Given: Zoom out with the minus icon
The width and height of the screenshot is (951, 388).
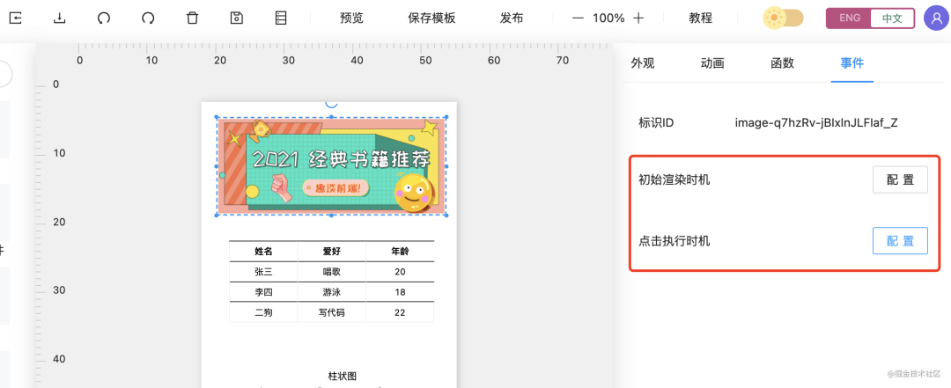Looking at the screenshot, I should [x=578, y=18].
